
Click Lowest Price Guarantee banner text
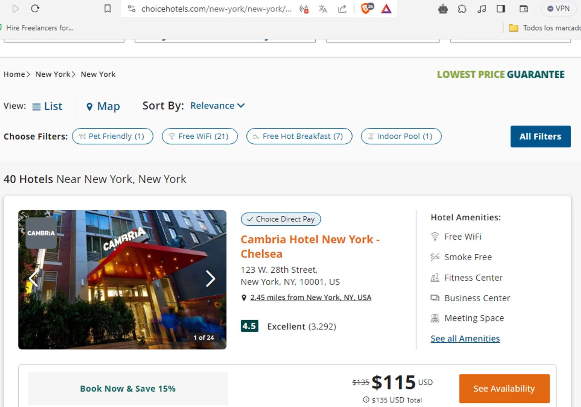[x=501, y=74]
